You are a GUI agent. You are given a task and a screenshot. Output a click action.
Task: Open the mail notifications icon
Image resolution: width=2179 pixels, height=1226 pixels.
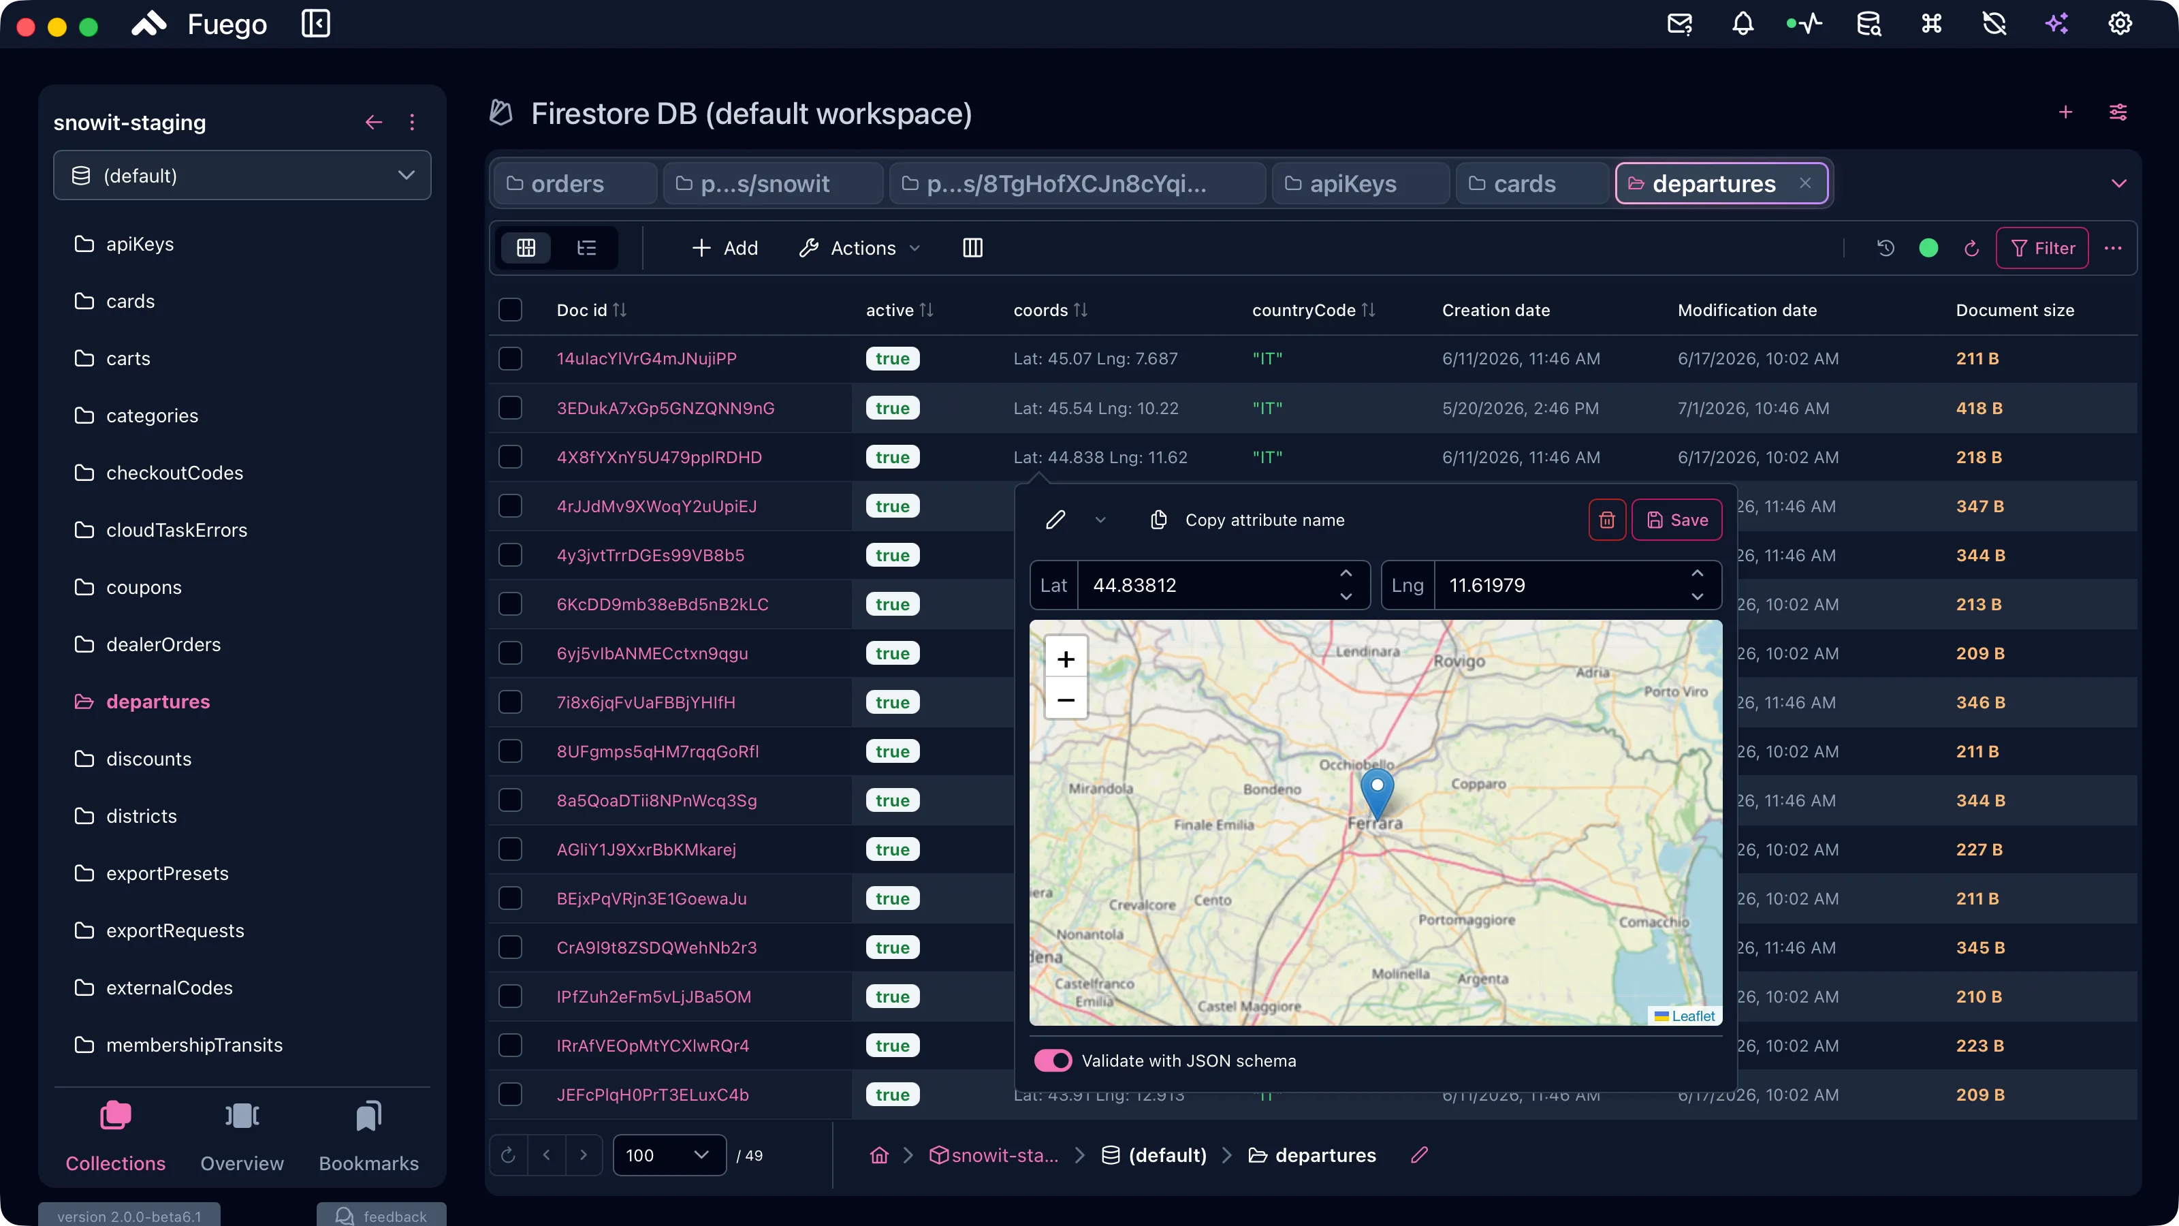[1680, 24]
